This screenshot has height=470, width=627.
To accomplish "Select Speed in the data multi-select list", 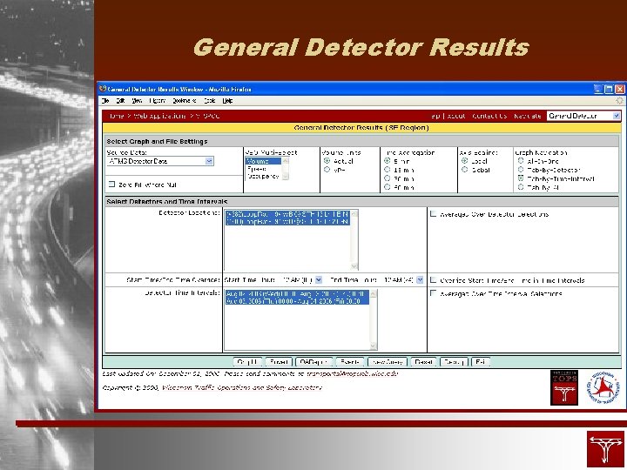I will coord(263,169).
